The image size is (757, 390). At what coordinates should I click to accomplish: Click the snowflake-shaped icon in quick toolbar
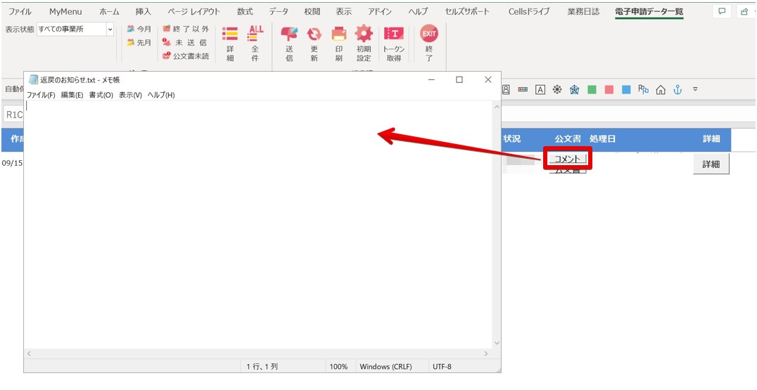[557, 89]
